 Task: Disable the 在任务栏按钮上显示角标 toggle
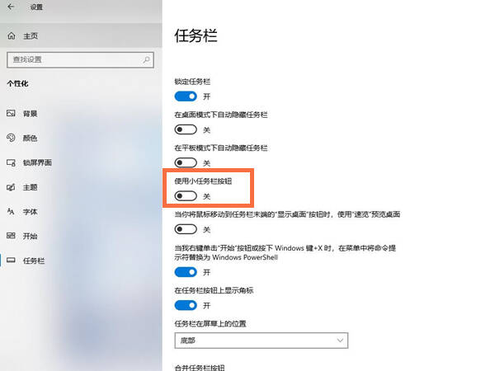coord(186,305)
